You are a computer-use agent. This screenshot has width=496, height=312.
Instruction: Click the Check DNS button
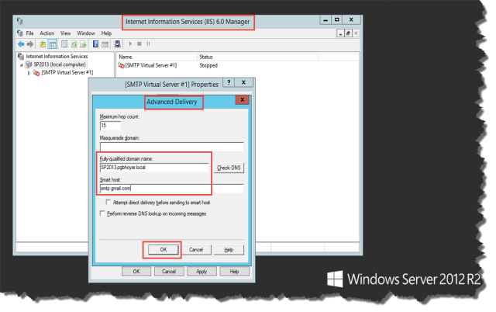tap(229, 167)
